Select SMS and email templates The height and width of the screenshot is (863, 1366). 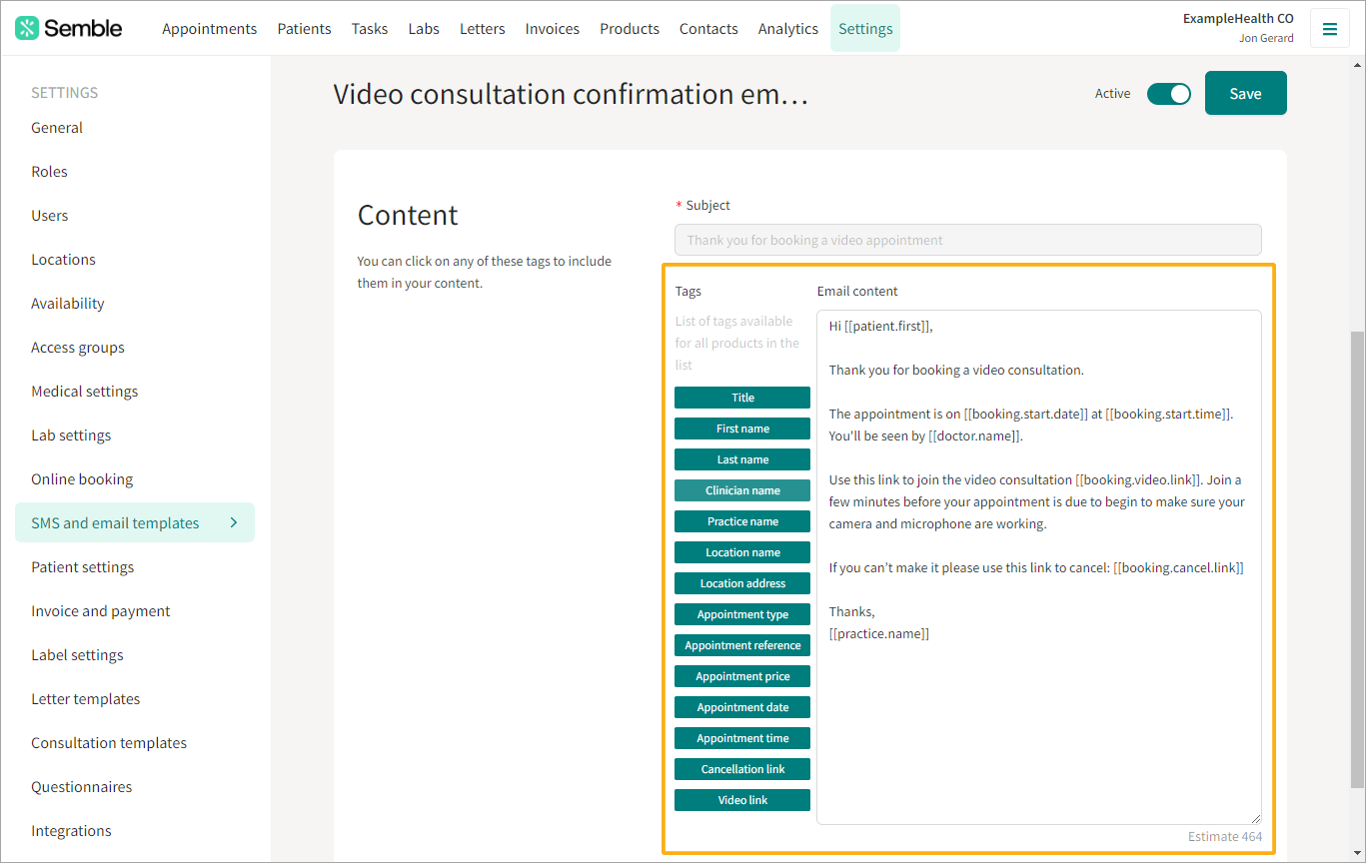point(135,522)
